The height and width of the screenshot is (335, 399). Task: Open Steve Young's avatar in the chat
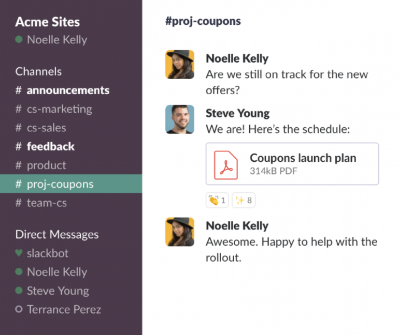pos(180,119)
